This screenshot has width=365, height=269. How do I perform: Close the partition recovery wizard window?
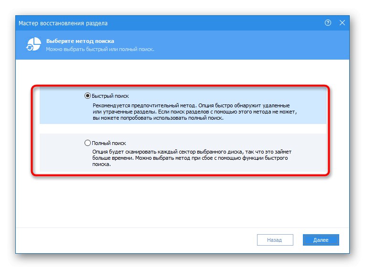(x=342, y=22)
